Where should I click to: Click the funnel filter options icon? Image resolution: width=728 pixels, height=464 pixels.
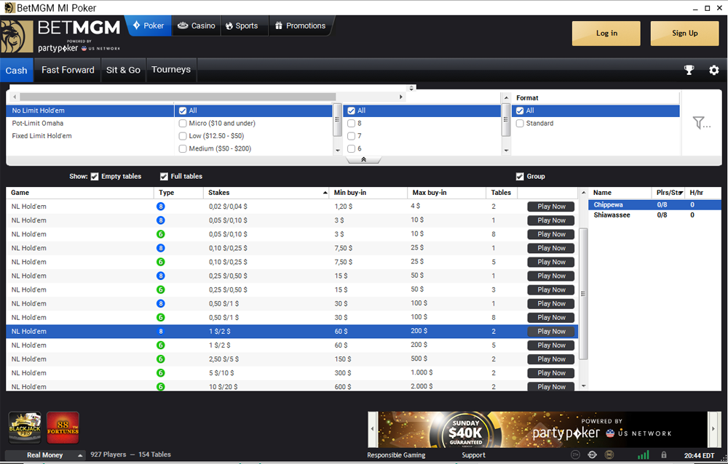(701, 122)
